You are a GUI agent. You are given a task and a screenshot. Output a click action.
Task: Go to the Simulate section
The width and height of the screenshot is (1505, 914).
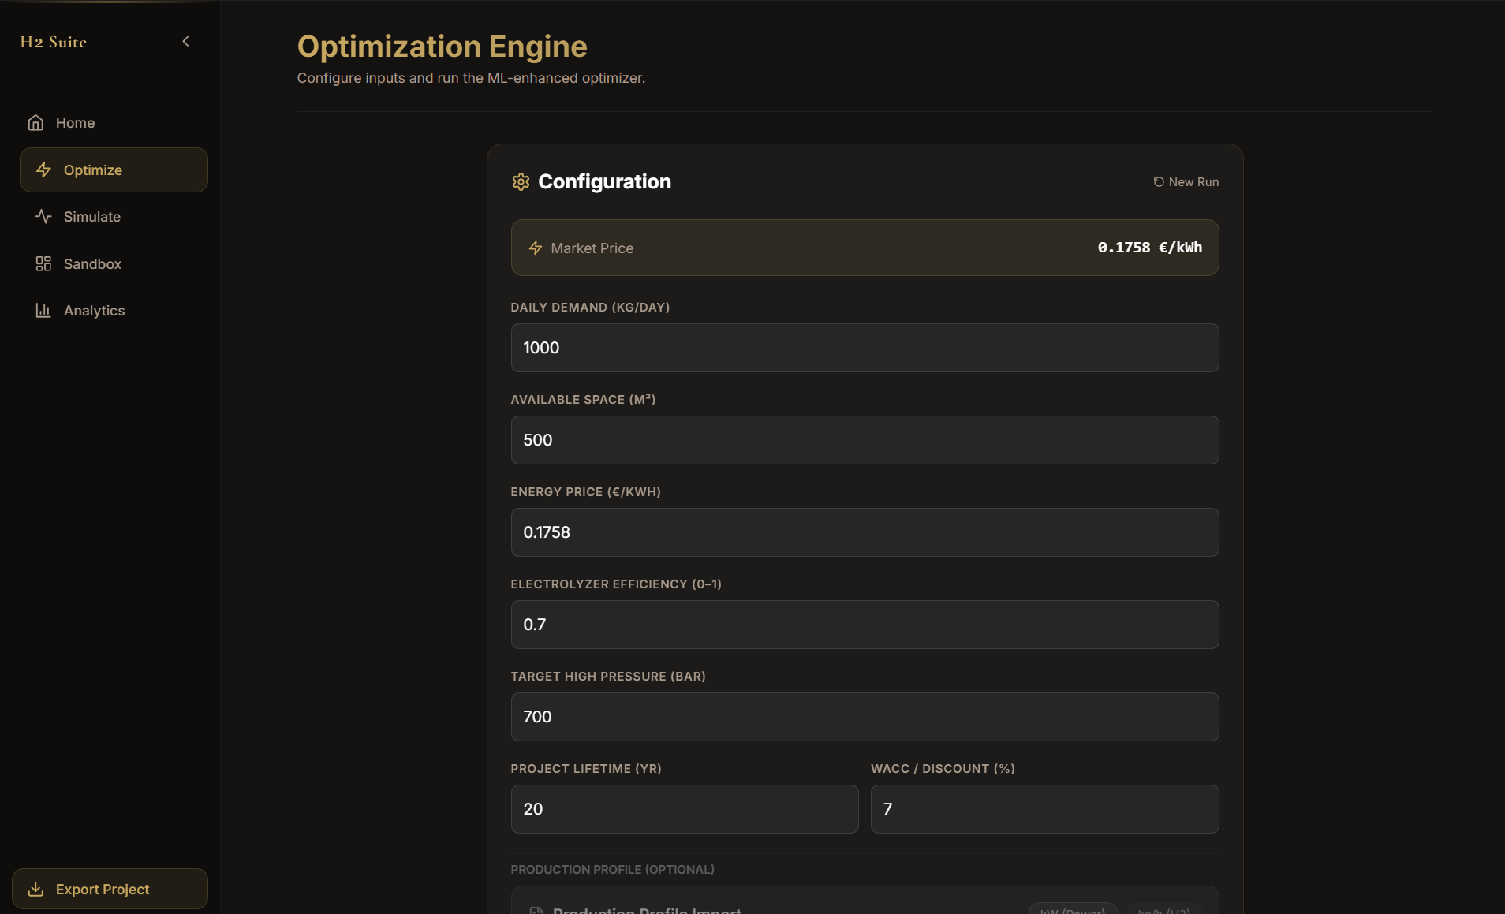[x=114, y=216]
